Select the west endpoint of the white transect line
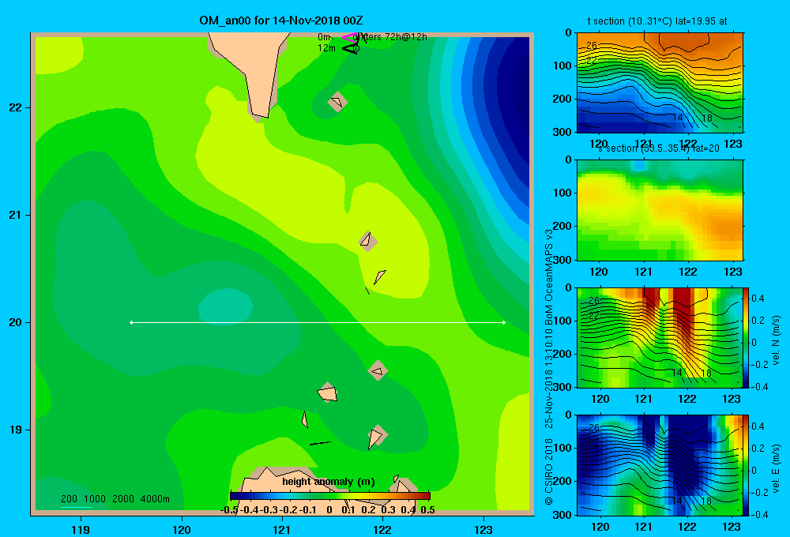The height and width of the screenshot is (537, 790). pyautogui.click(x=131, y=322)
